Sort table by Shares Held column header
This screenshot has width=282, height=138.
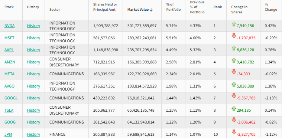[x=105, y=7]
